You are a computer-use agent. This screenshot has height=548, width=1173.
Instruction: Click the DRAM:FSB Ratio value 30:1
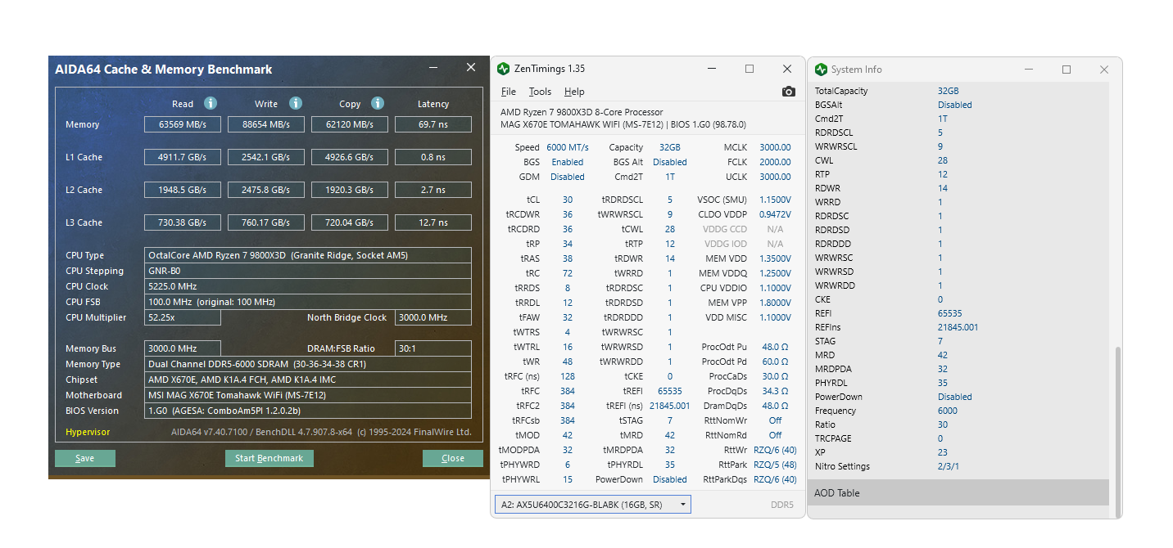tap(433, 348)
